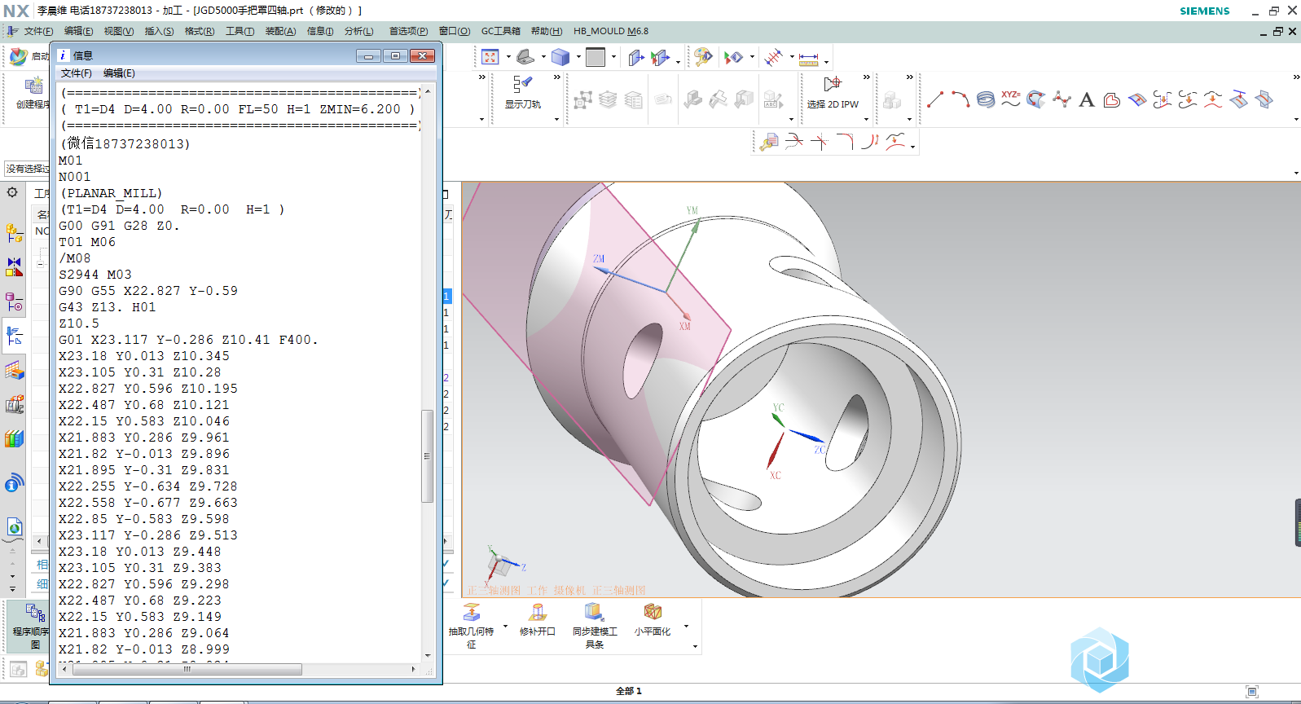The image size is (1301, 704).
Task: Click the 'G43 Z13. H01' line
Action: (x=107, y=307)
